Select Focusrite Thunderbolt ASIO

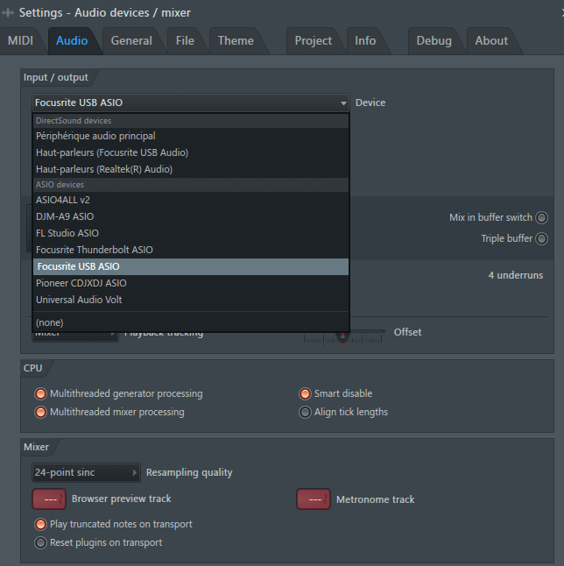point(191,250)
